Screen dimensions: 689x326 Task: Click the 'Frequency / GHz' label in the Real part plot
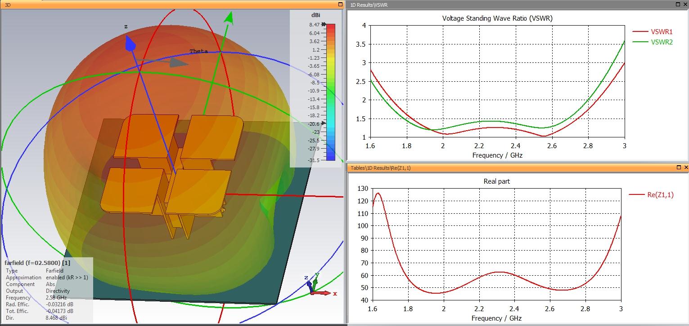[496, 318]
